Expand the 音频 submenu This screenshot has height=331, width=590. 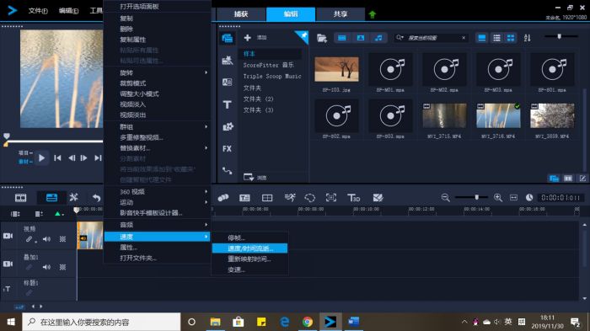(157, 225)
